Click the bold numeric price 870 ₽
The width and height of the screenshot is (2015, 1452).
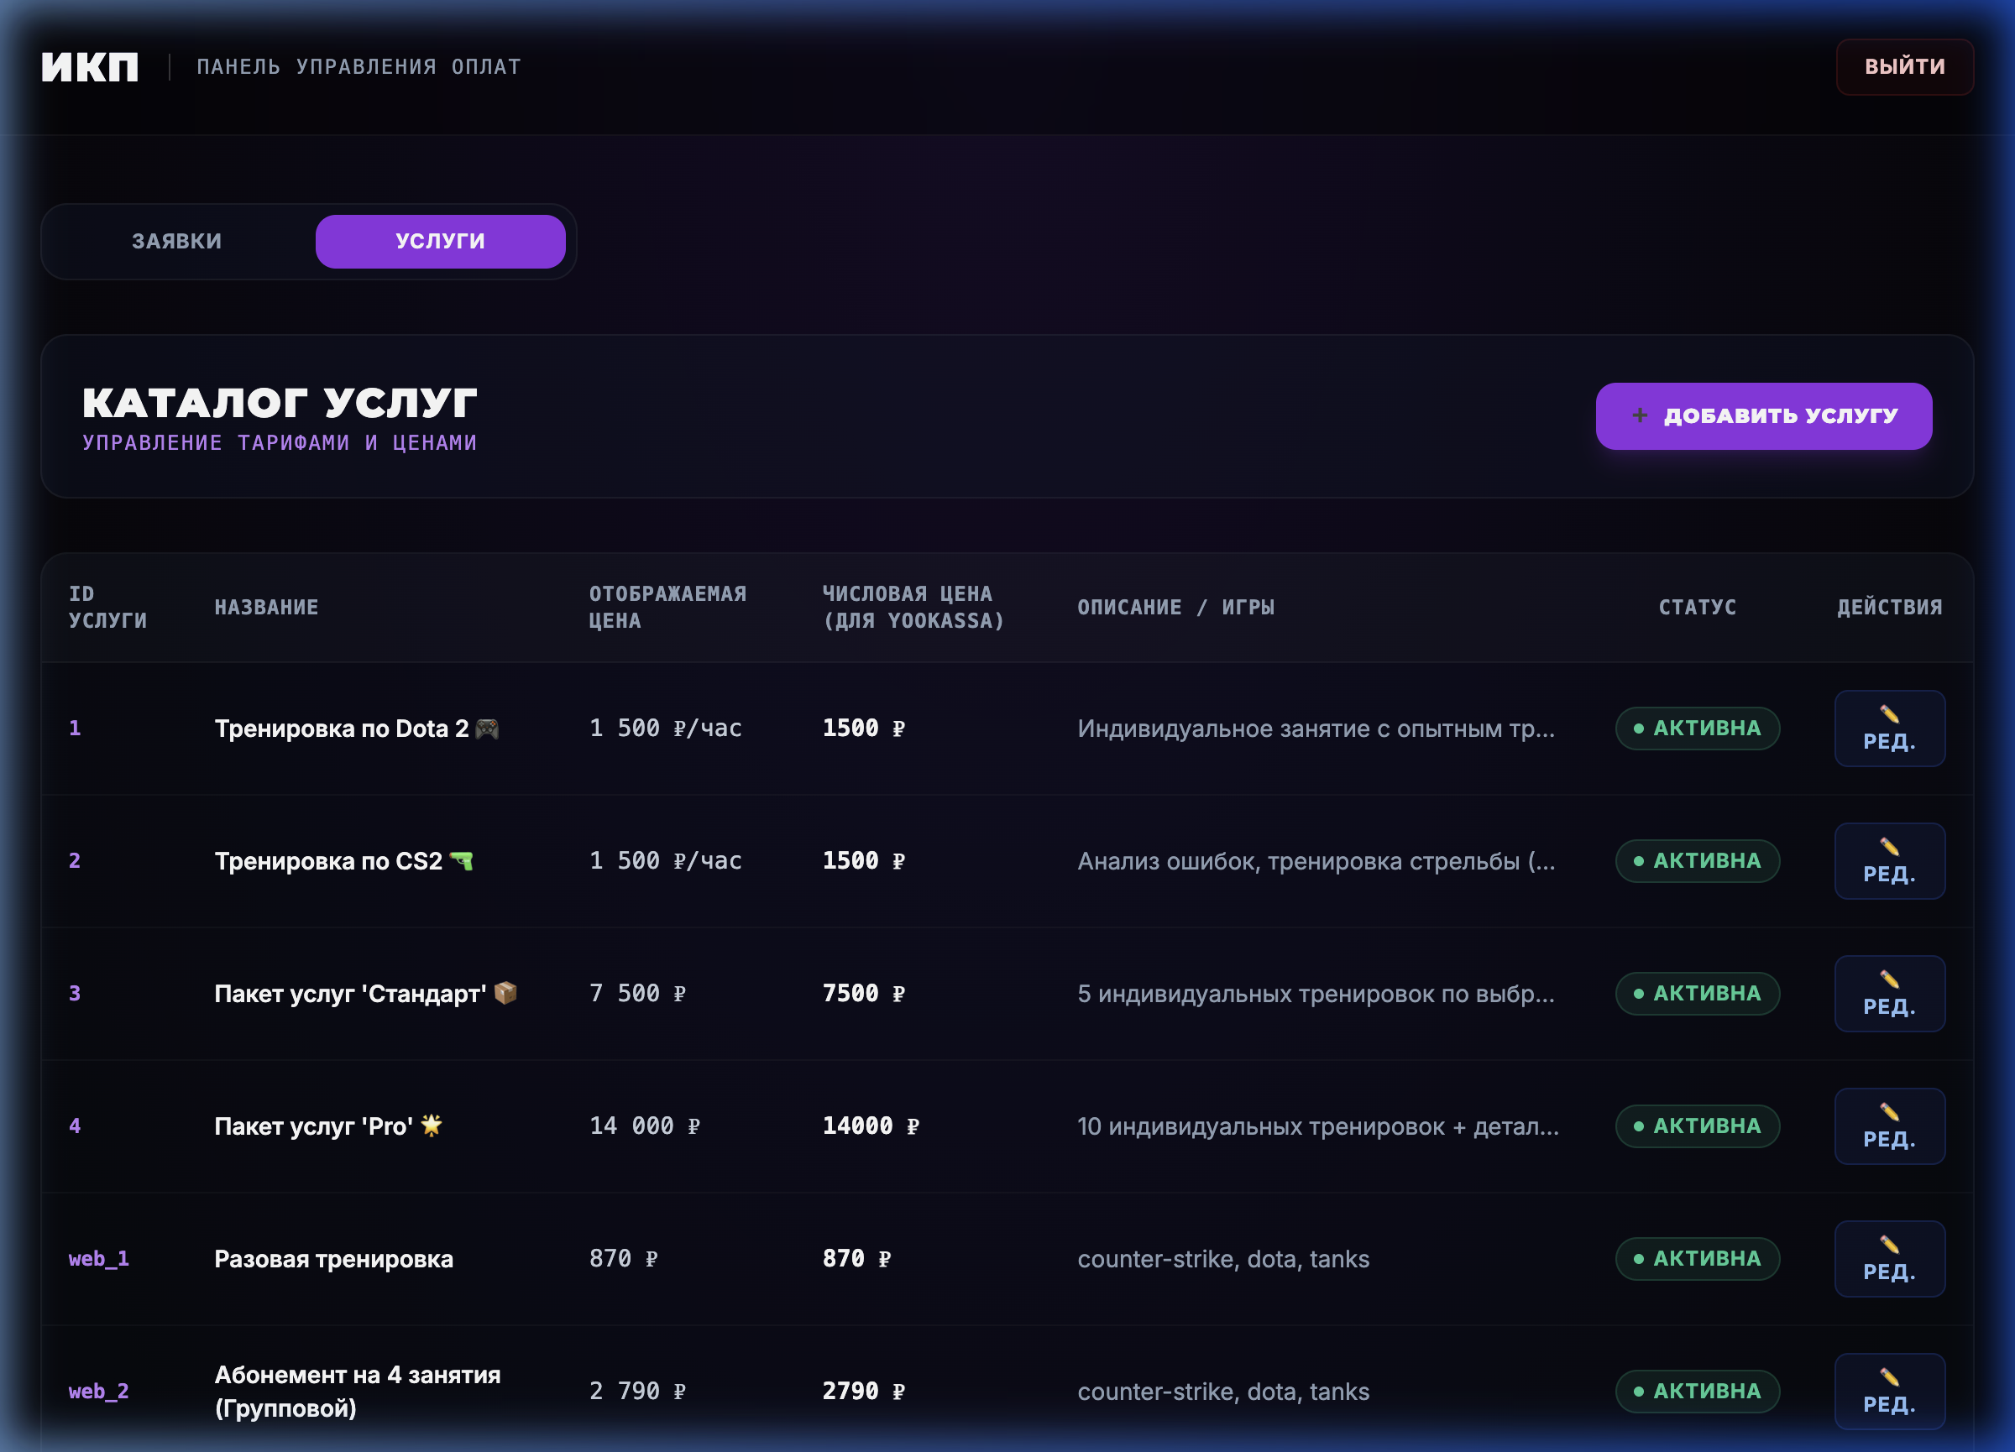tap(856, 1257)
